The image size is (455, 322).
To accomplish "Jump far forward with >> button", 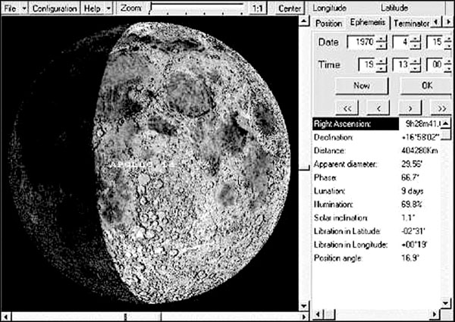I will coord(441,108).
